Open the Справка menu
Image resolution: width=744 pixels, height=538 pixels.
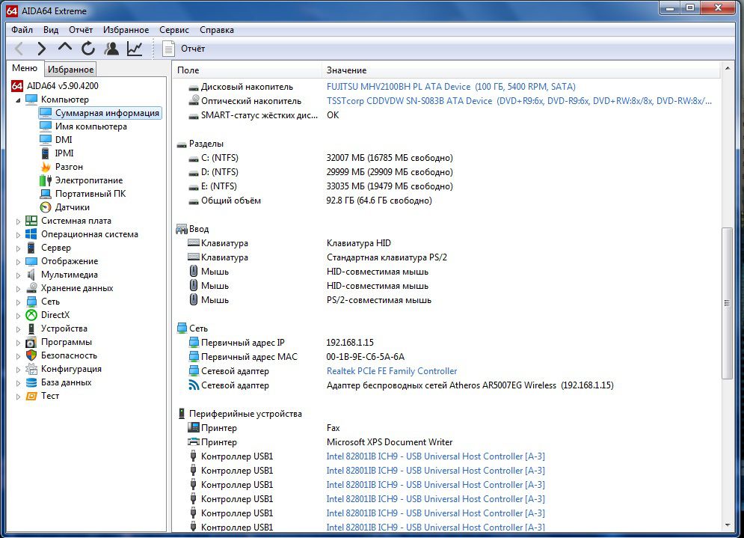pyautogui.click(x=217, y=30)
